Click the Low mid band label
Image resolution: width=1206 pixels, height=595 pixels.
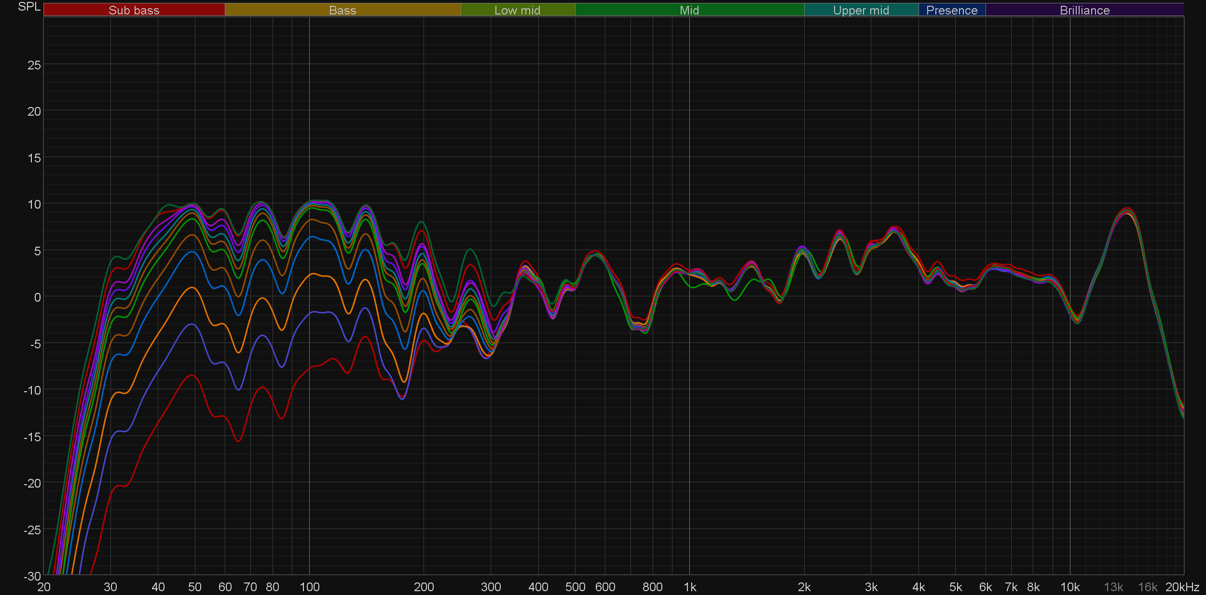point(517,10)
